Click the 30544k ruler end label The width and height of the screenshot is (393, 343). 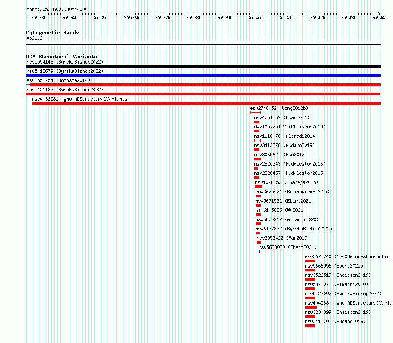379,18
